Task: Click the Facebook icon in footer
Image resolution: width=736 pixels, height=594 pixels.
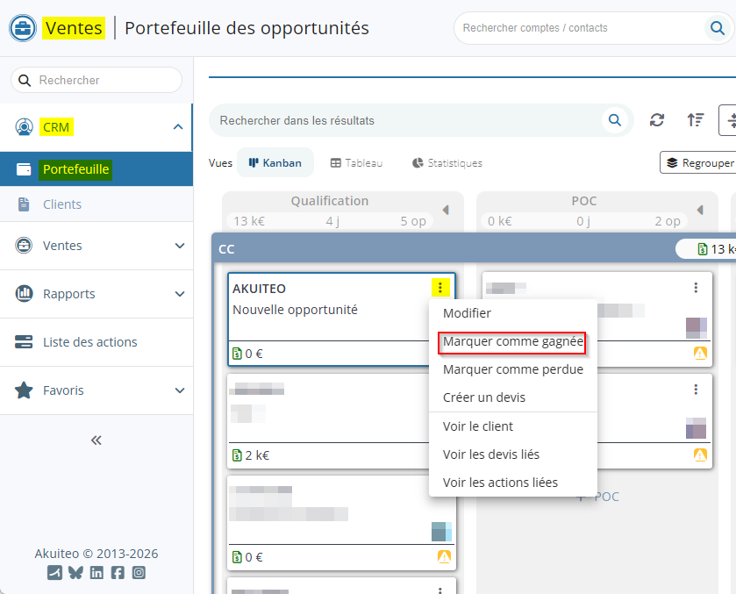Action: [x=118, y=573]
